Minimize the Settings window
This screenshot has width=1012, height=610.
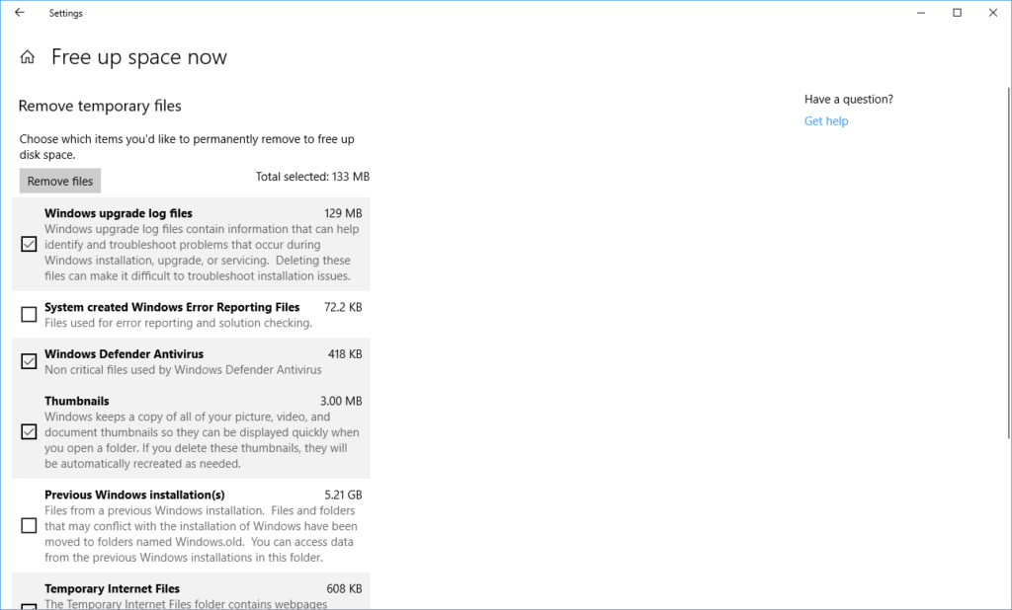pyautogui.click(x=919, y=13)
